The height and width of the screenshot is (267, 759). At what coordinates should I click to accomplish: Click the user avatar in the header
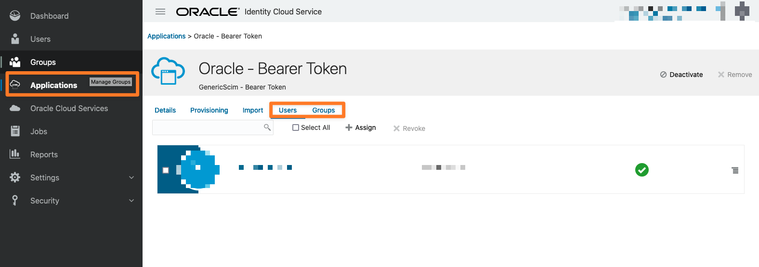742,11
